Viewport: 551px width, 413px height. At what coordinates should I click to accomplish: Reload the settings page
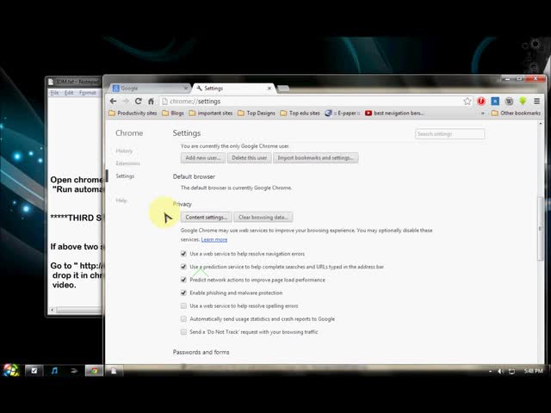click(139, 102)
